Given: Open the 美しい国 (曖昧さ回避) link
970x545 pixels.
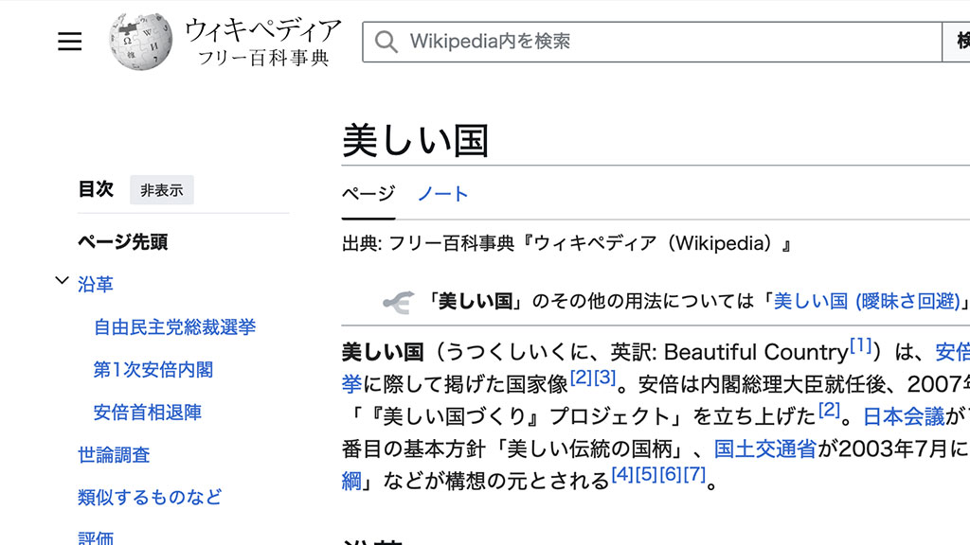Looking at the screenshot, I should coord(867,302).
